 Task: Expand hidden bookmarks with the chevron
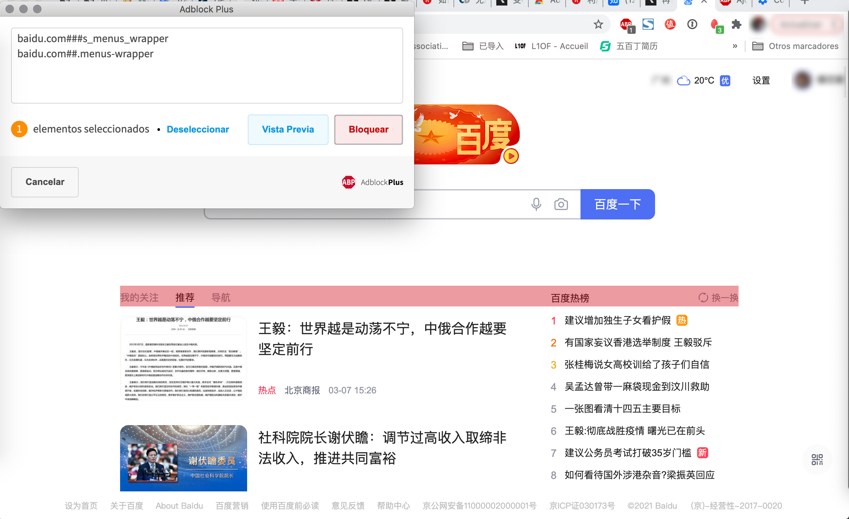click(x=735, y=46)
